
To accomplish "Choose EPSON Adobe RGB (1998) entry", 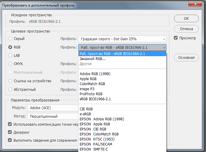I will coord(122,119).
